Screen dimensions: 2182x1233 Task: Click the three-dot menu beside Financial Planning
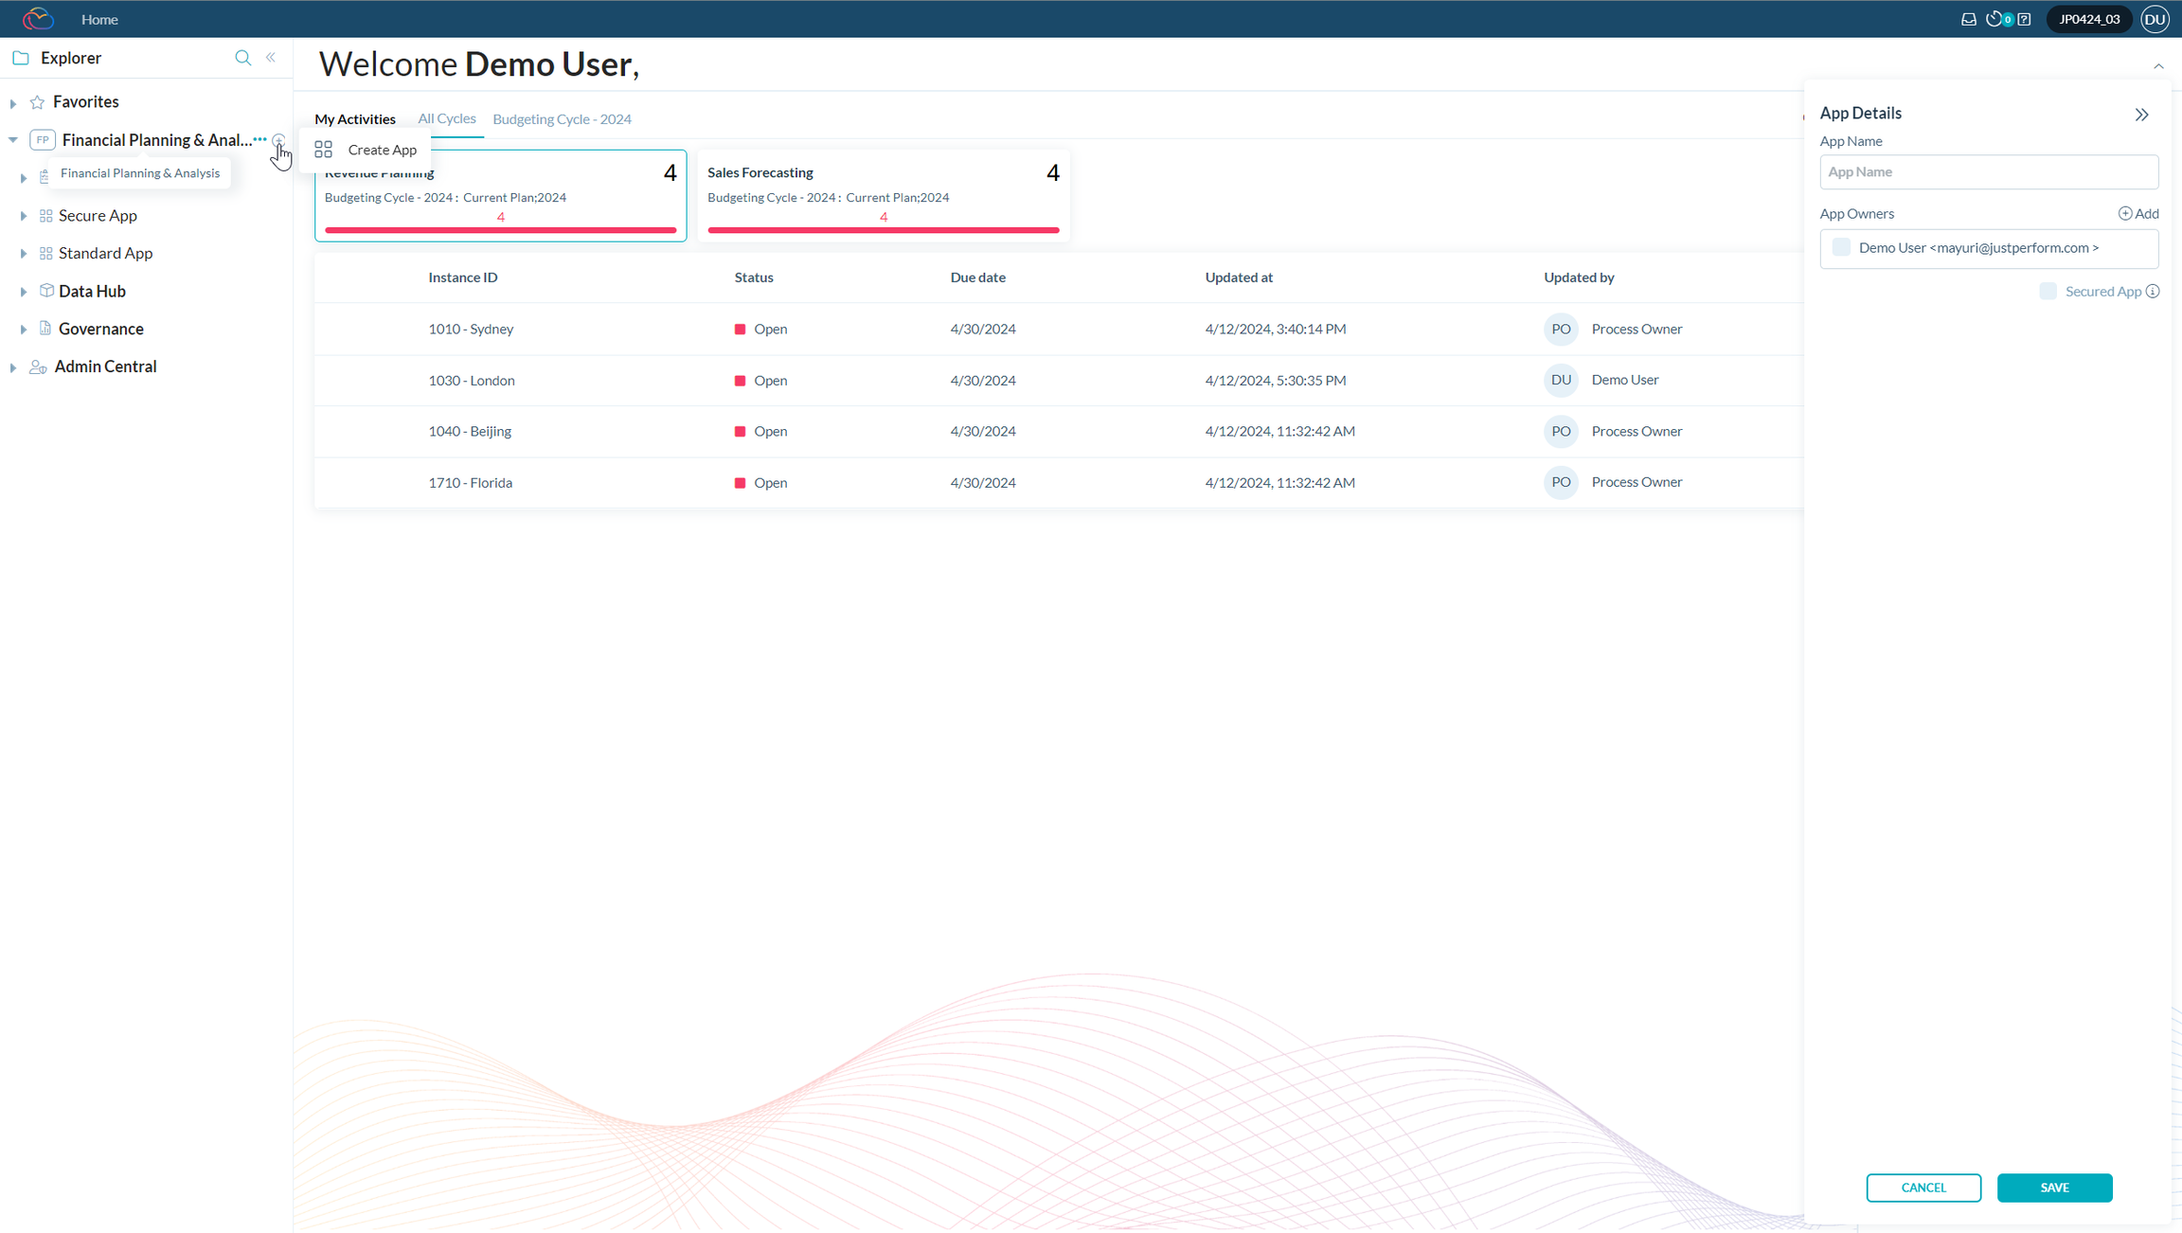(259, 139)
